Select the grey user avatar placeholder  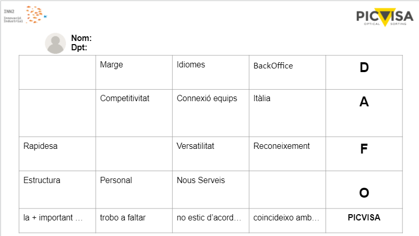pyautogui.click(x=55, y=43)
